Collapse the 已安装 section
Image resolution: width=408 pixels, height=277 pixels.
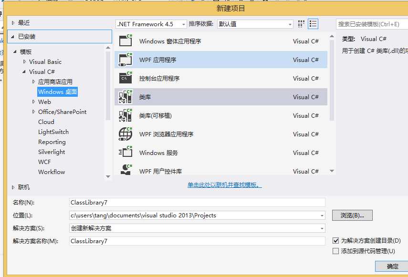pyautogui.click(x=12, y=37)
